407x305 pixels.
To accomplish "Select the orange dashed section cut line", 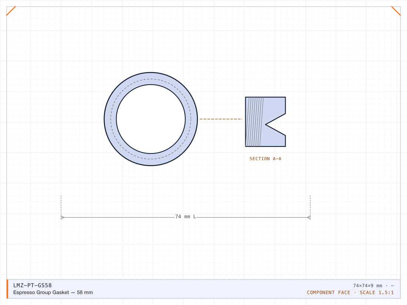I will pos(221,119).
